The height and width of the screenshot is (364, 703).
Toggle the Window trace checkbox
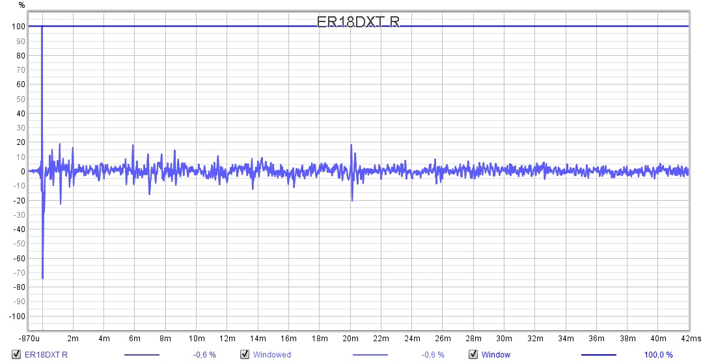pyautogui.click(x=473, y=354)
